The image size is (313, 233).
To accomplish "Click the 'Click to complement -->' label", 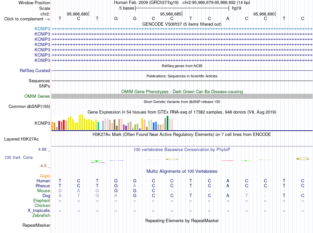I will click(27, 19).
